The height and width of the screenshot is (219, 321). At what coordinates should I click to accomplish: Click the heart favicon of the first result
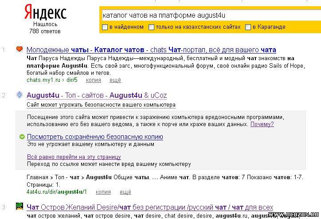pos(20,49)
